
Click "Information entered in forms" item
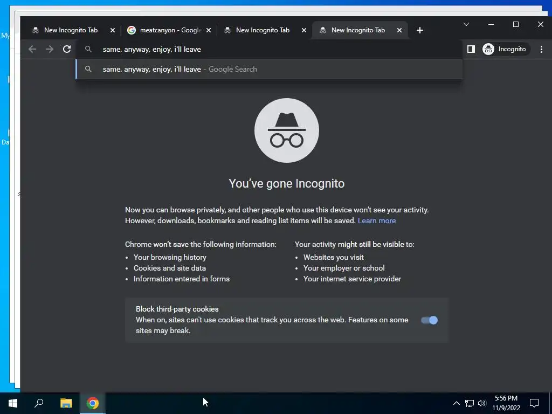pos(182,279)
